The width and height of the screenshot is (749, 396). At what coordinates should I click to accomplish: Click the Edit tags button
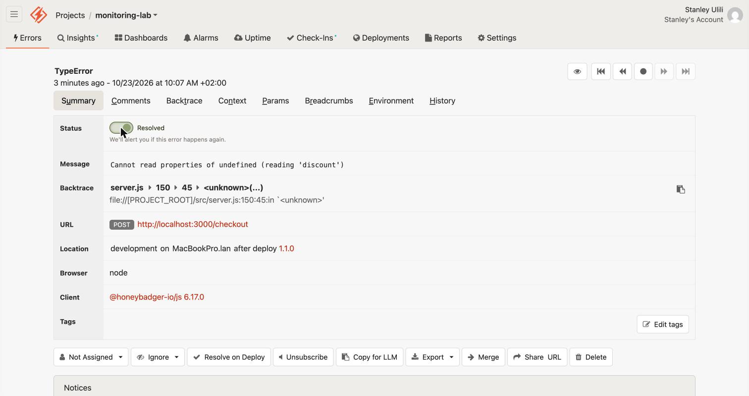click(663, 324)
